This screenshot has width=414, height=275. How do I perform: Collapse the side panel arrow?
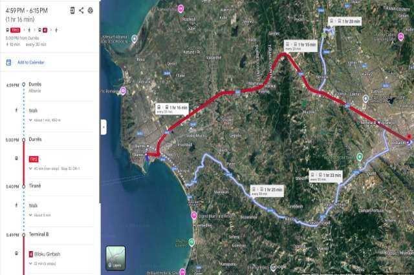103,127
